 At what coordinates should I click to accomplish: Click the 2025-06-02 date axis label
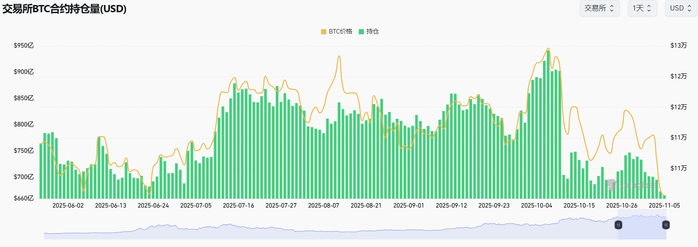(68, 205)
